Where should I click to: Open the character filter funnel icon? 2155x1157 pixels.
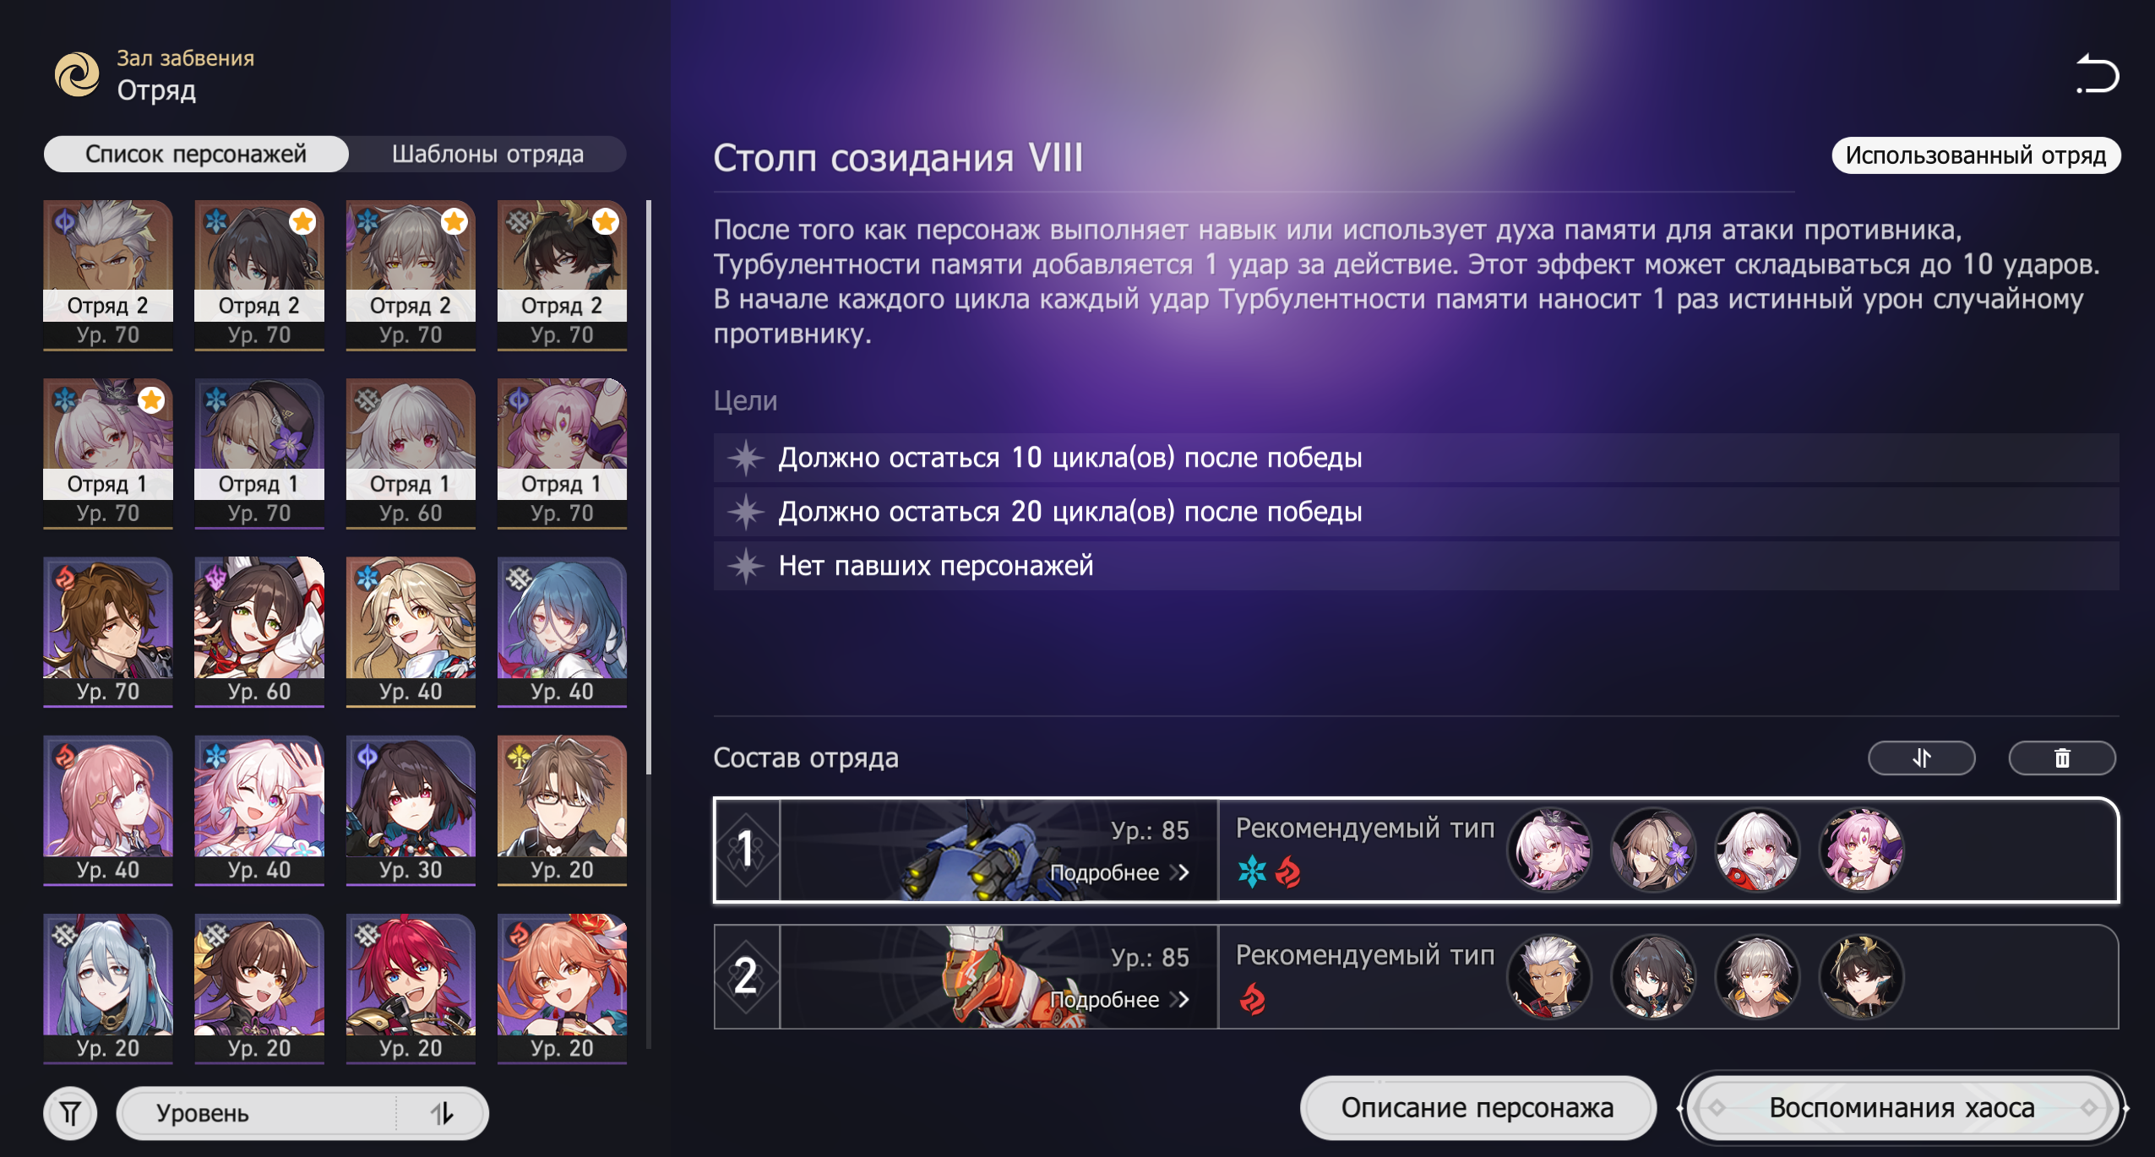[71, 1113]
